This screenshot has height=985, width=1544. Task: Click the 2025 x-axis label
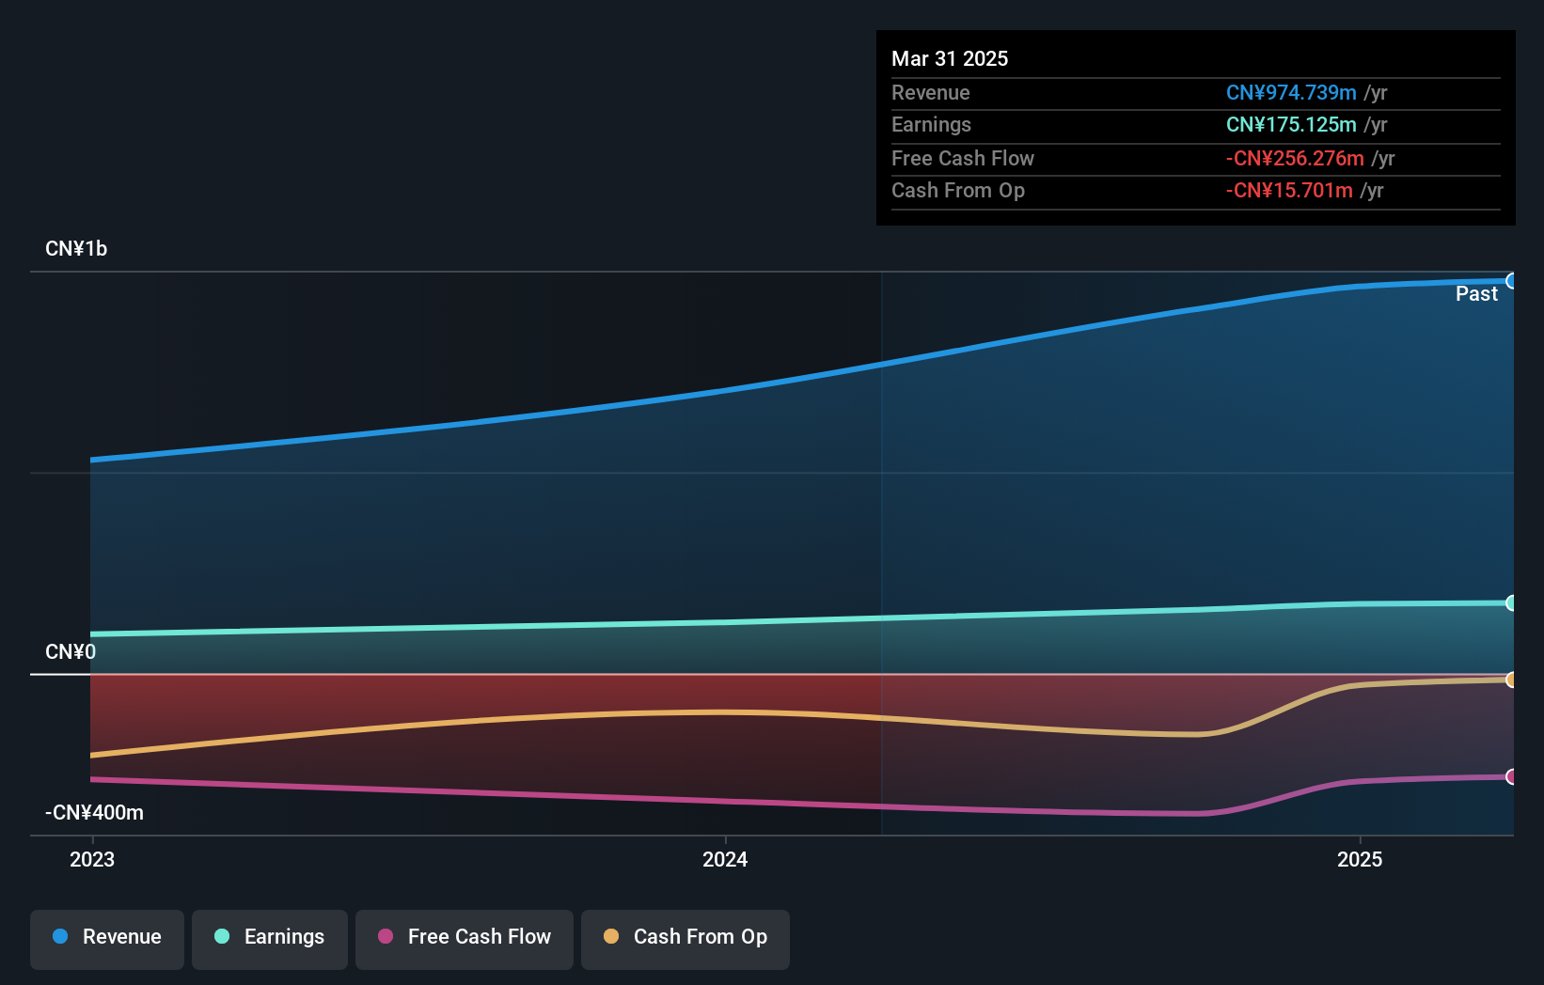(x=1360, y=859)
